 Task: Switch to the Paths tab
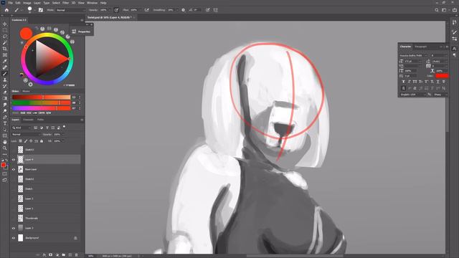pos(40,120)
